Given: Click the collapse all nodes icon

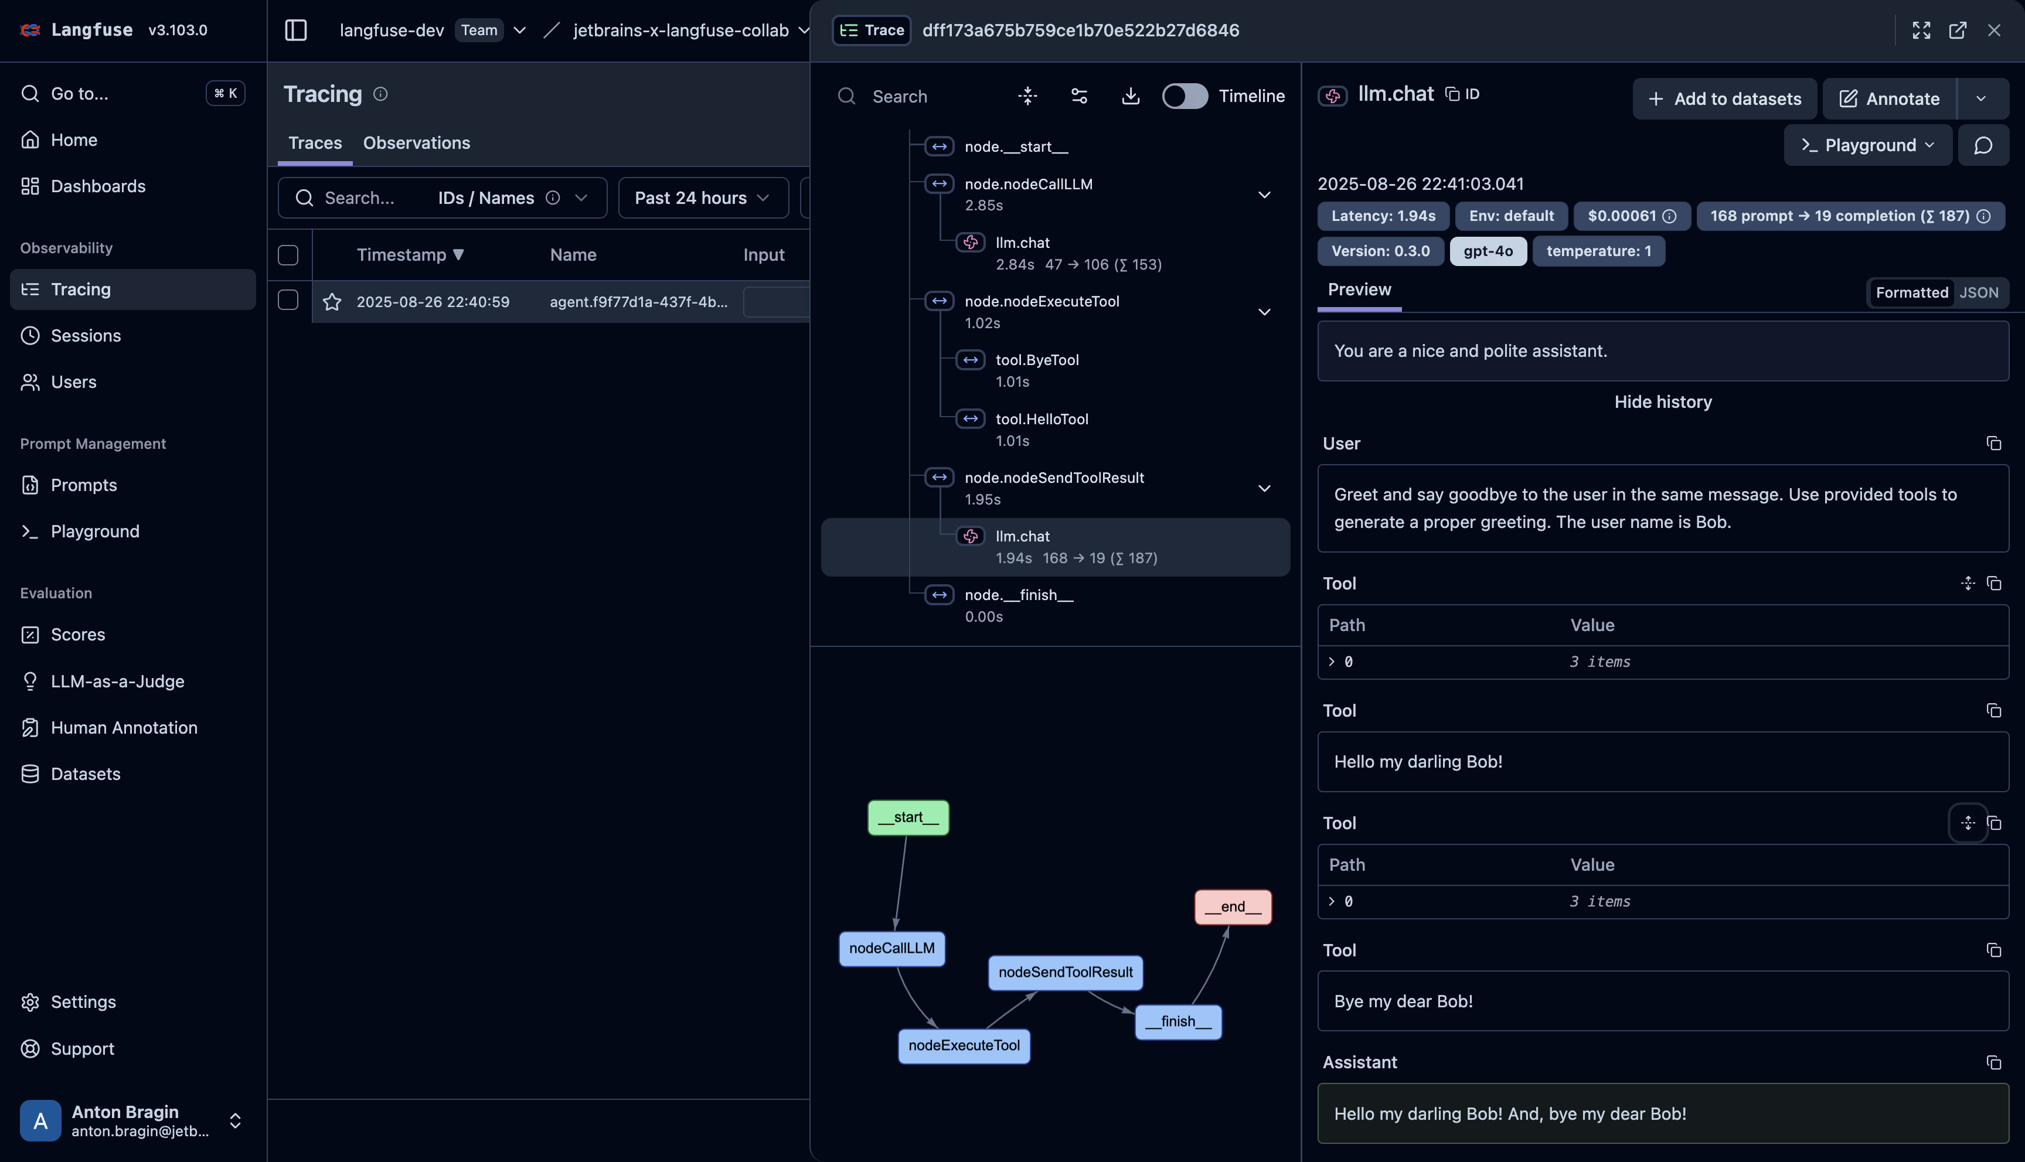Looking at the screenshot, I should click(1028, 97).
